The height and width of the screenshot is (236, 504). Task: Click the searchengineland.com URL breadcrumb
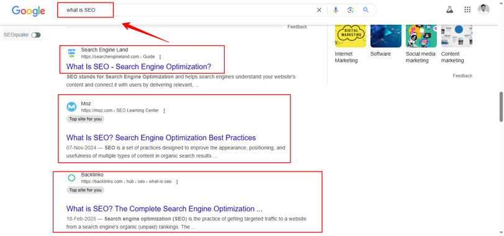[x=118, y=57]
